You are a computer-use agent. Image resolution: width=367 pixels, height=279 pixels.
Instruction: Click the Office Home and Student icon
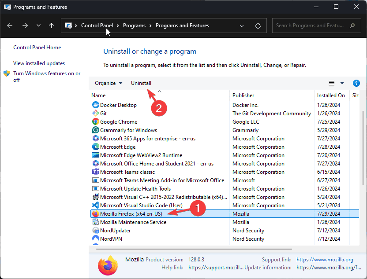click(x=95, y=163)
